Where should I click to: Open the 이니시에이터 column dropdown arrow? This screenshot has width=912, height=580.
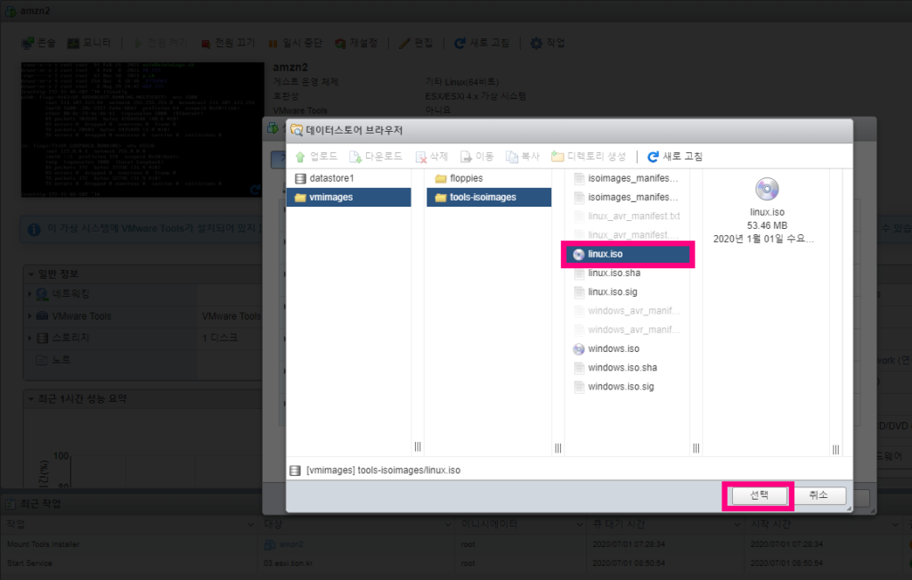coord(580,525)
